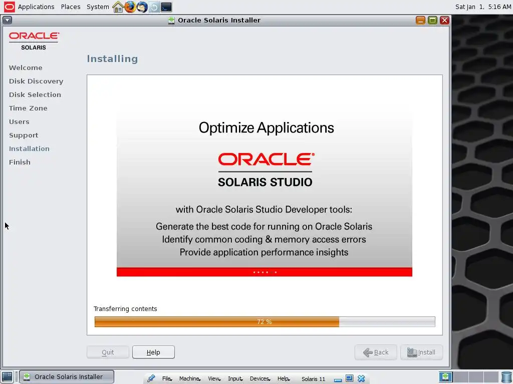Select Oracle Solaris Installer taskbar entry
Image resolution: width=513 pixels, height=384 pixels.
coord(67,377)
